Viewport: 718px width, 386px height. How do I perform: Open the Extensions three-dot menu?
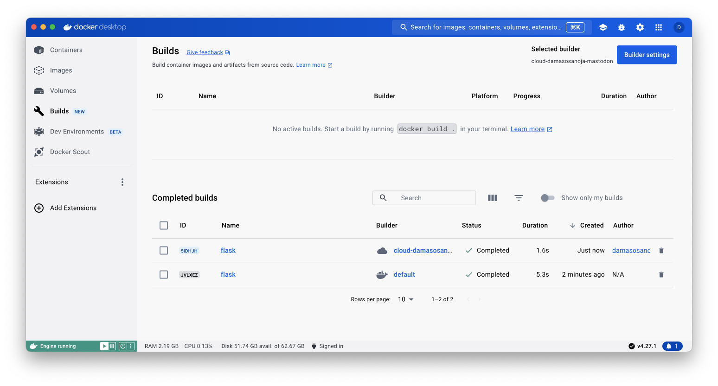click(122, 182)
